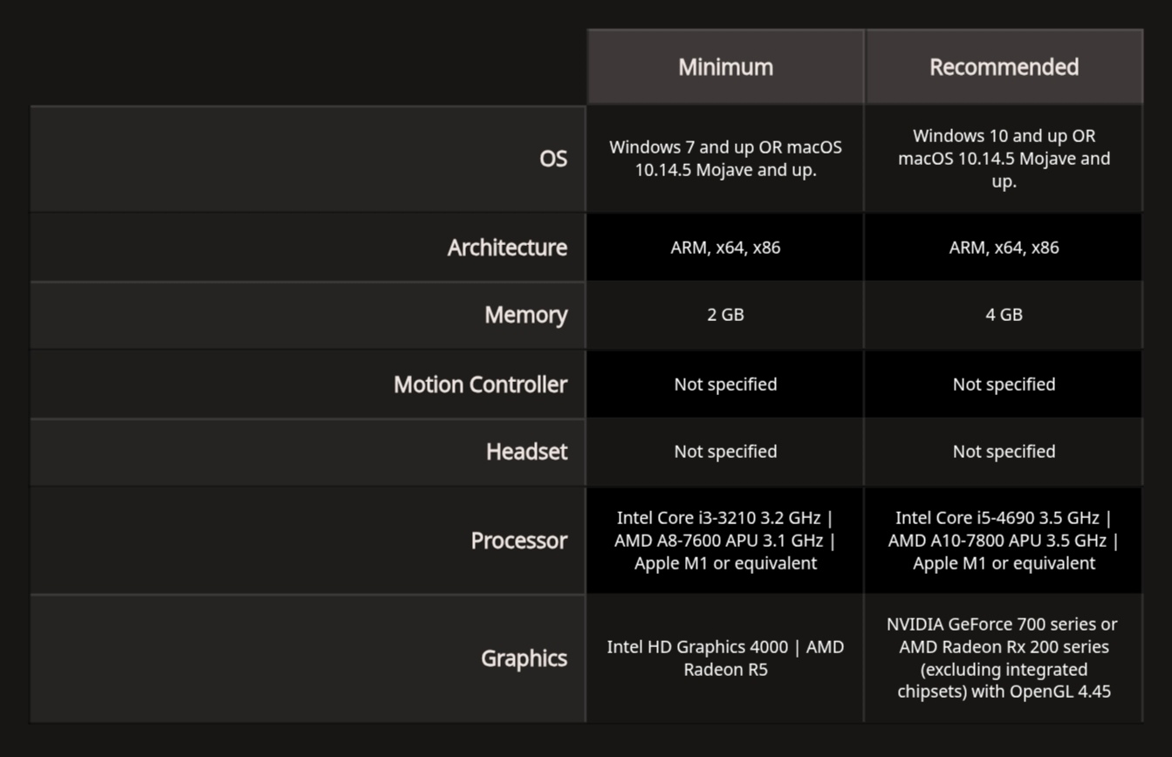The height and width of the screenshot is (757, 1172).
Task: Click the Intel Core i3-3210 processor cell
Action: pos(725,541)
